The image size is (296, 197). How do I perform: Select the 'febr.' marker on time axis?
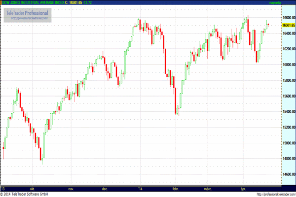[175, 189]
